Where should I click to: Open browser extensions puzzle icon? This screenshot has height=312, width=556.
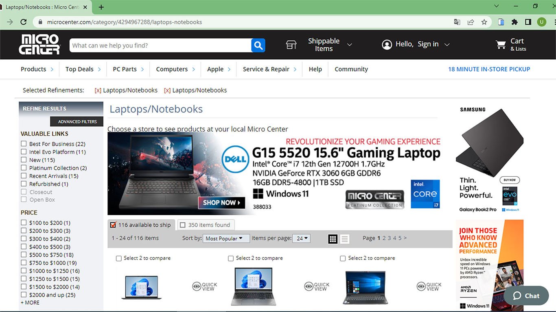click(x=514, y=22)
